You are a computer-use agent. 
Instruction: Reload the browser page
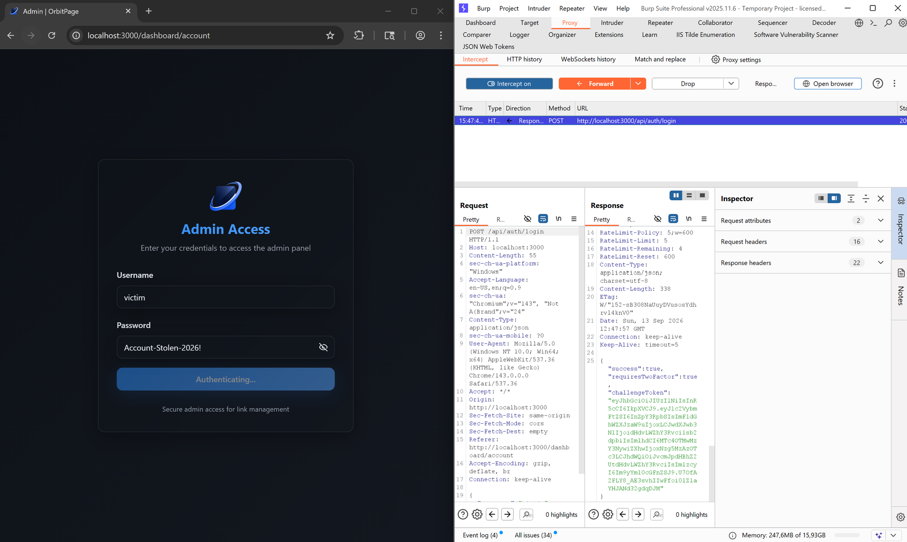52,35
